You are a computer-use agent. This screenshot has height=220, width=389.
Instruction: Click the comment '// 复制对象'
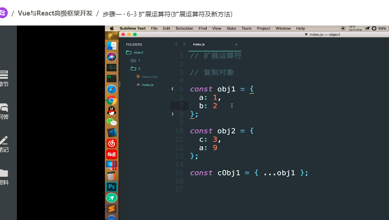pos(212,72)
